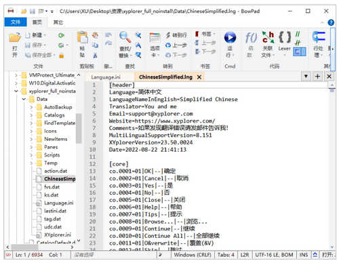The image size is (339, 263).
Task: Click Tabs: 4 in status bar
Action: (x=226, y=255)
